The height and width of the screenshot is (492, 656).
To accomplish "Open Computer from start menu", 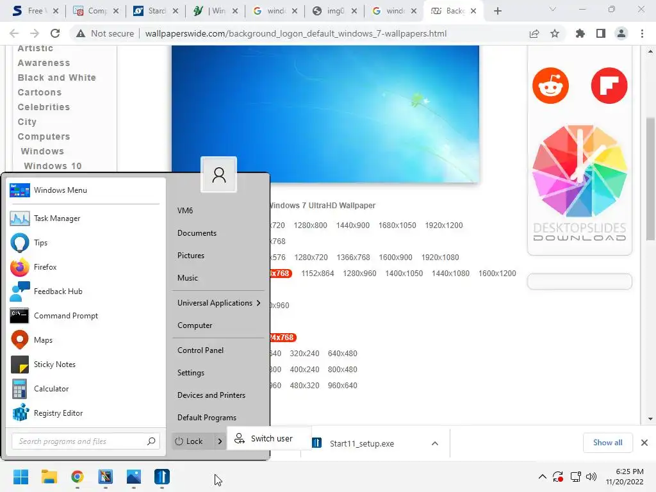I will tap(195, 325).
